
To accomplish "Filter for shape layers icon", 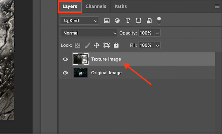I will point(139,21).
